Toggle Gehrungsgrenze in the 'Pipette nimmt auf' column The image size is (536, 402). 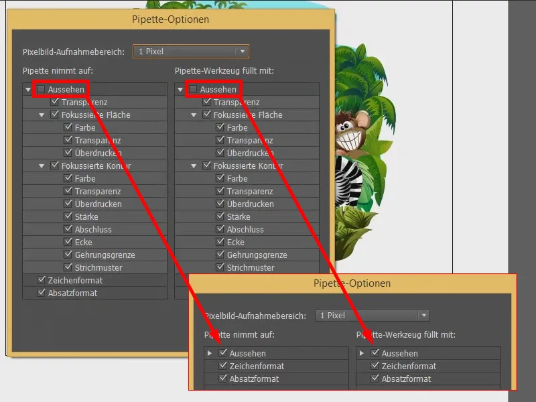[x=68, y=255]
